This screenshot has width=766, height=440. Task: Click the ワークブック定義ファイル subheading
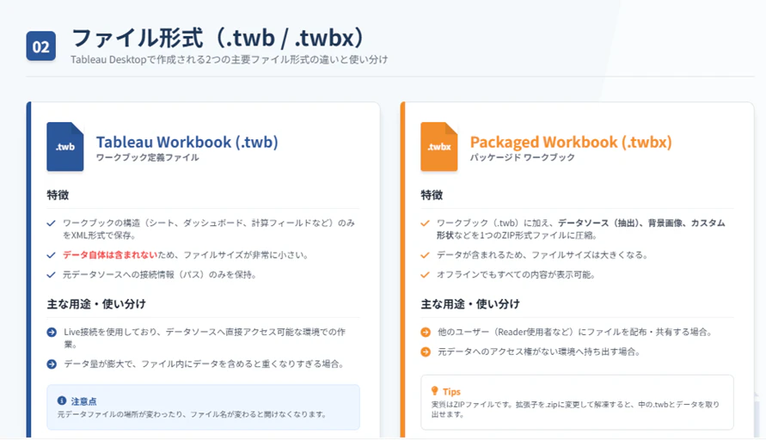pyautogui.click(x=148, y=157)
